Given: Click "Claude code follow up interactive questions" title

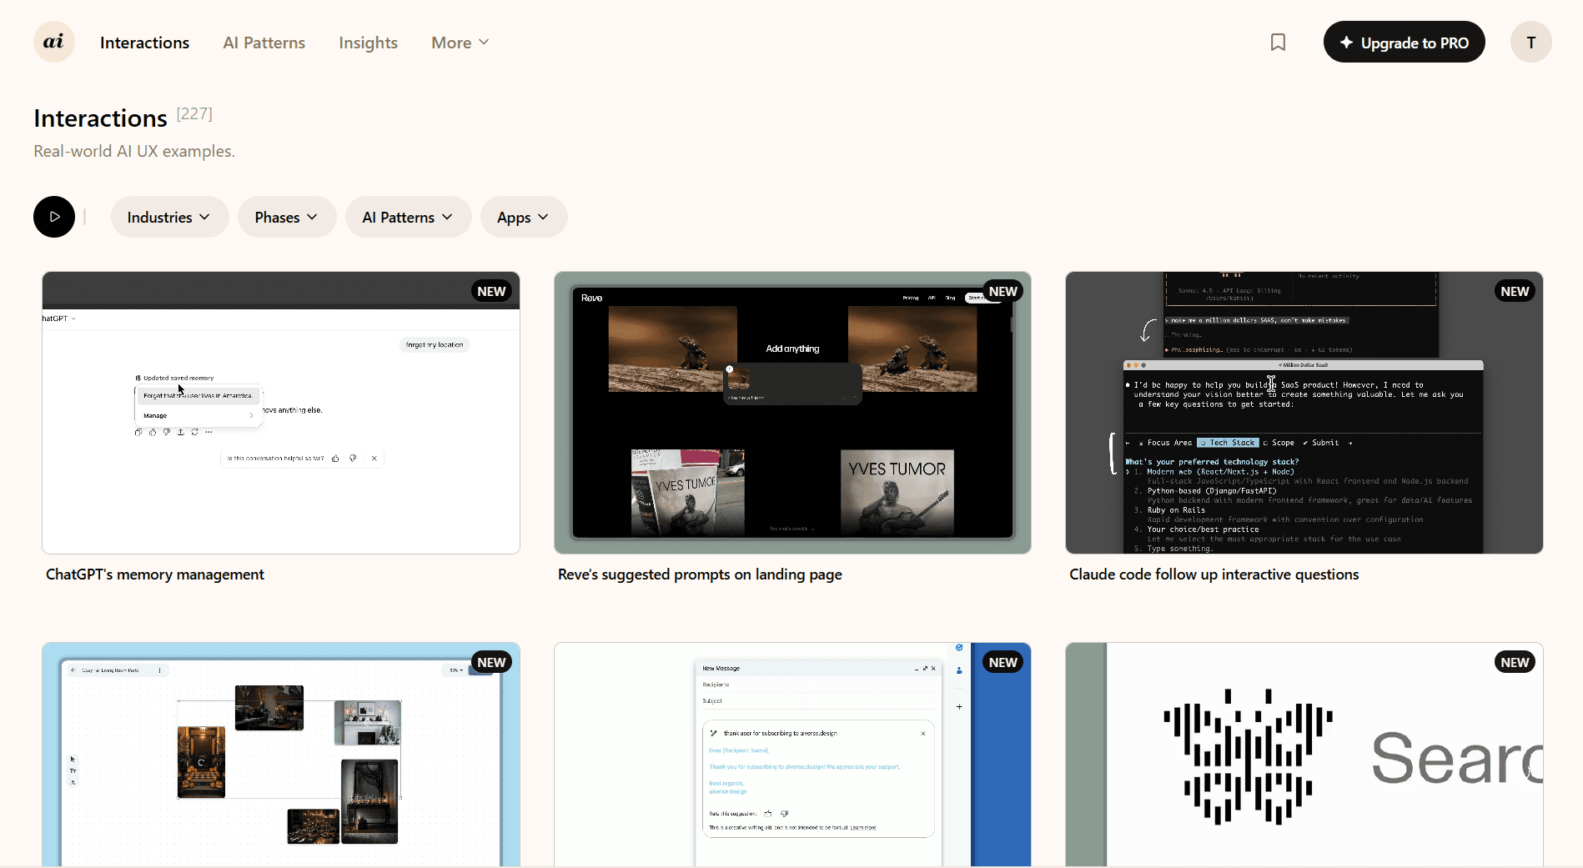Looking at the screenshot, I should pos(1214,574).
